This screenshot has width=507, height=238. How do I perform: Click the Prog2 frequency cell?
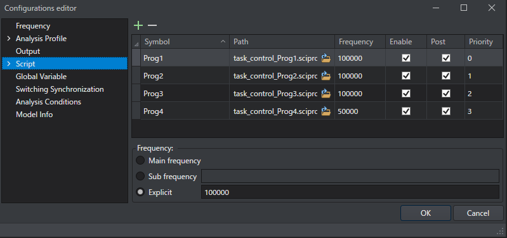tap(360, 76)
